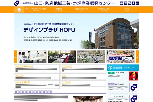This screenshot has width=153, height=102.
Task: Open the 来んさいモール banner card
Action: 121,57
